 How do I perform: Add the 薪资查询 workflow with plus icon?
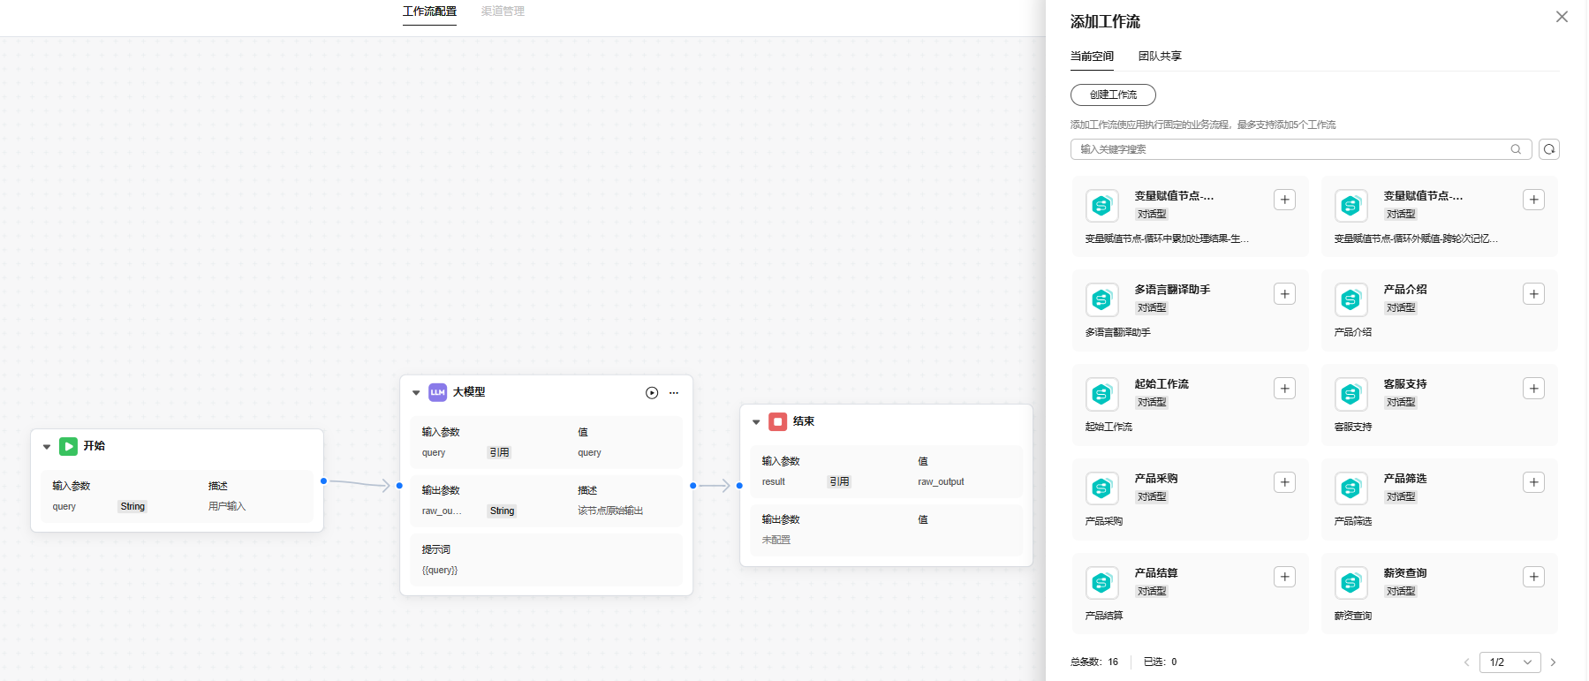click(1533, 577)
